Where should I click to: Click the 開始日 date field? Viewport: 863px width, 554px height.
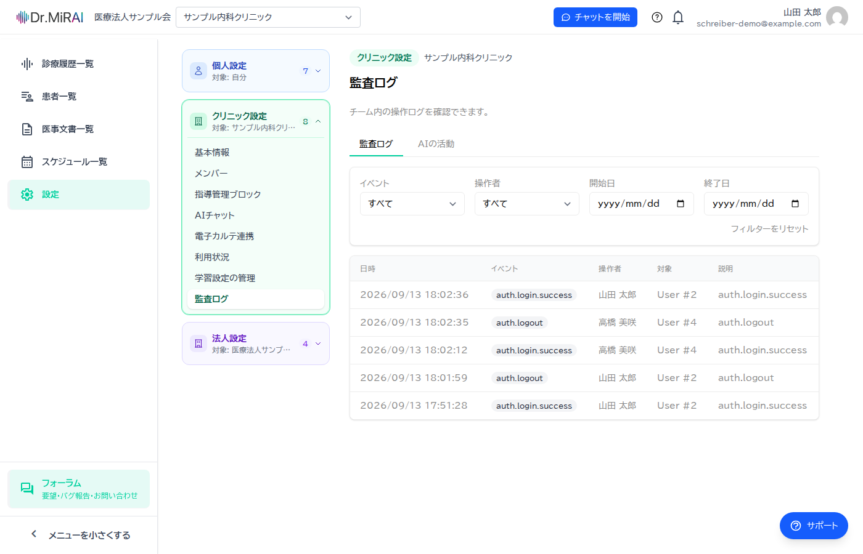pos(642,204)
